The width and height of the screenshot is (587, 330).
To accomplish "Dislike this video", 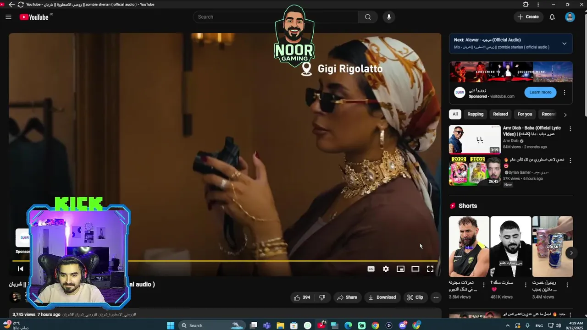I will click(322, 297).
